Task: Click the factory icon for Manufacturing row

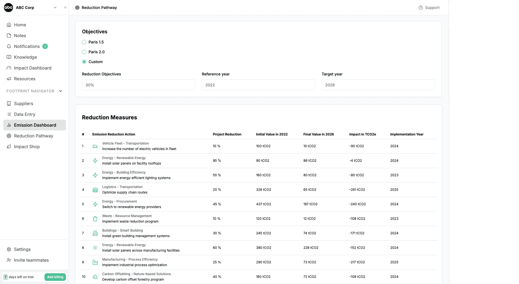Action: [95, 262]
